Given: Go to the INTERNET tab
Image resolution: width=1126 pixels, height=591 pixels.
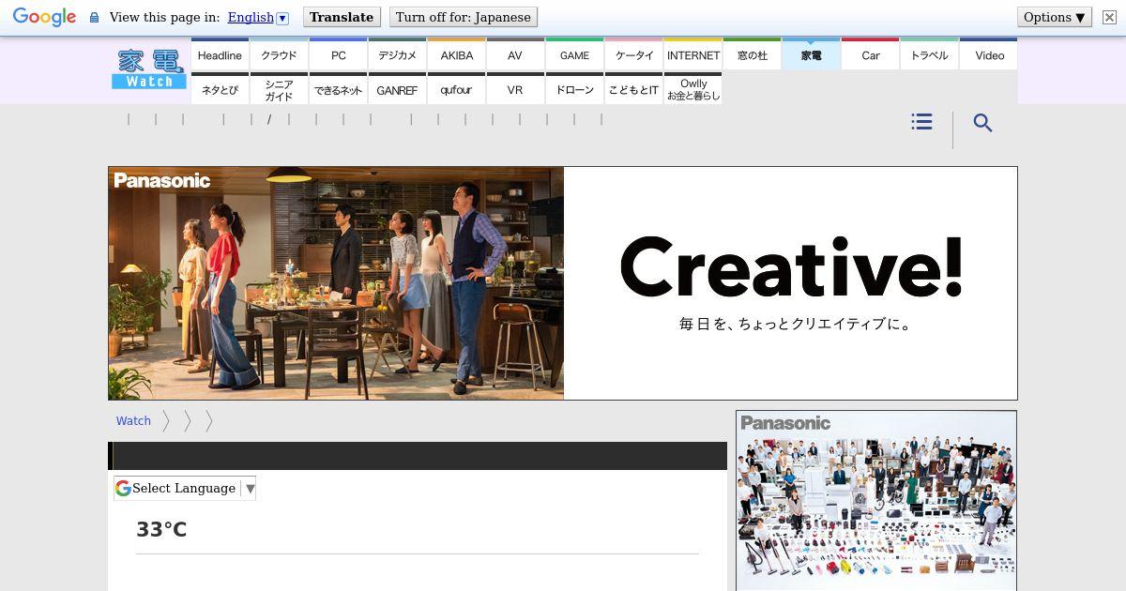Looking at the screenshot, I should [x=692, y=54].
